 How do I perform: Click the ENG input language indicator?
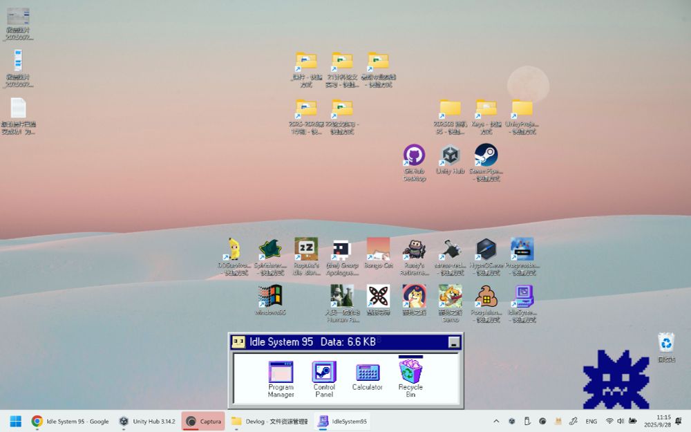591,422
